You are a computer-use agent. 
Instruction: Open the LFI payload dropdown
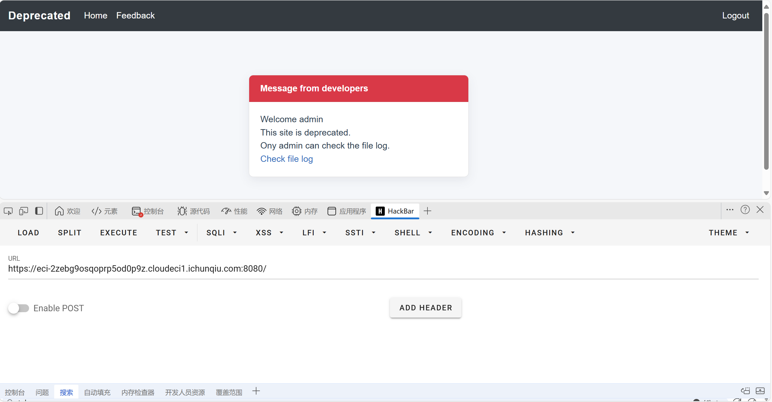click(x=314, y=233)
